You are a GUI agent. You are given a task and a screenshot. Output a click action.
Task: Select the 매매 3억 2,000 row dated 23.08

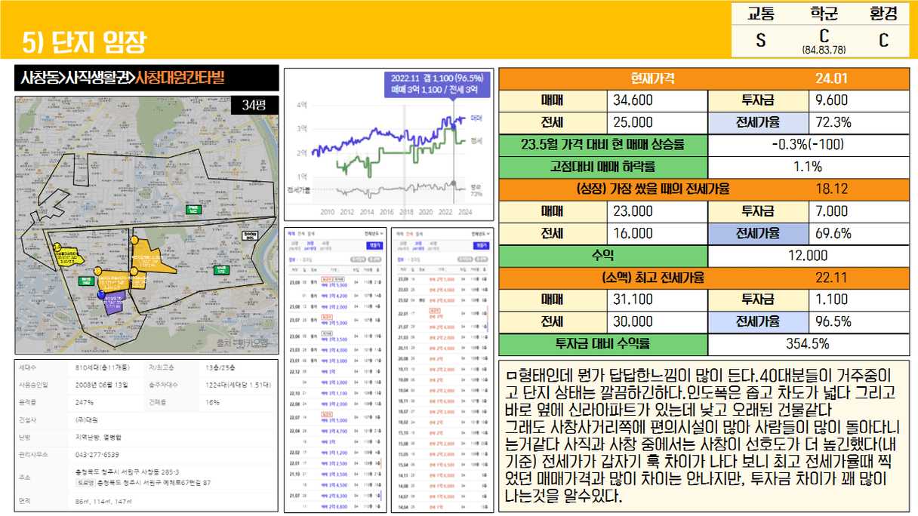pyautogui.click(x=336, y=307)
